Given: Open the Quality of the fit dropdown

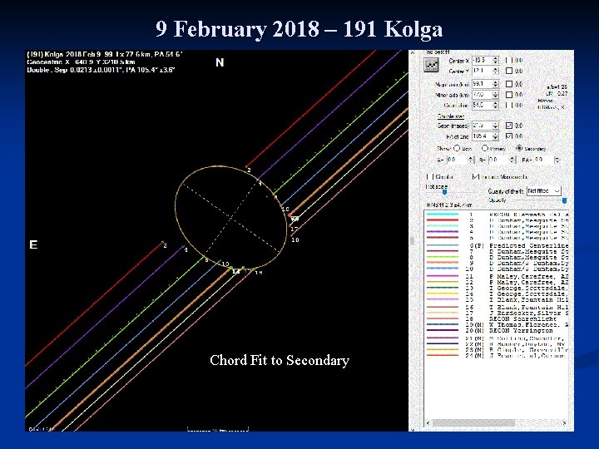Looking at the screenshot, I should pyautogui.click(x=543, y=190).
